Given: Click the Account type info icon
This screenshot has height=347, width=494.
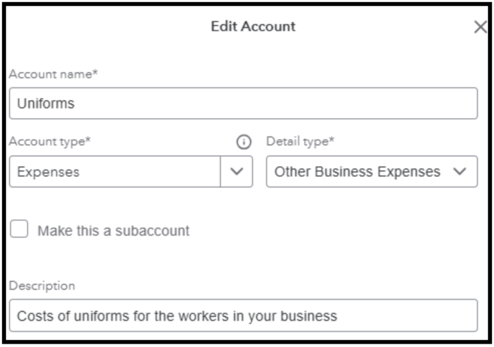Looking at the screenshot, I should tap(244, 142).
